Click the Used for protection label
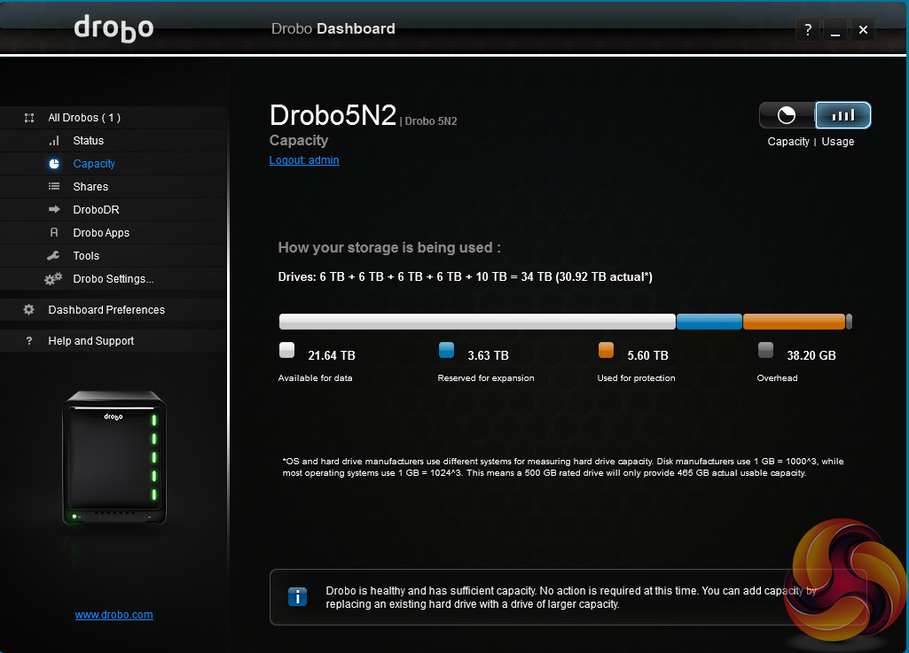This screenshot has width=909, height=653. [637, 378]
